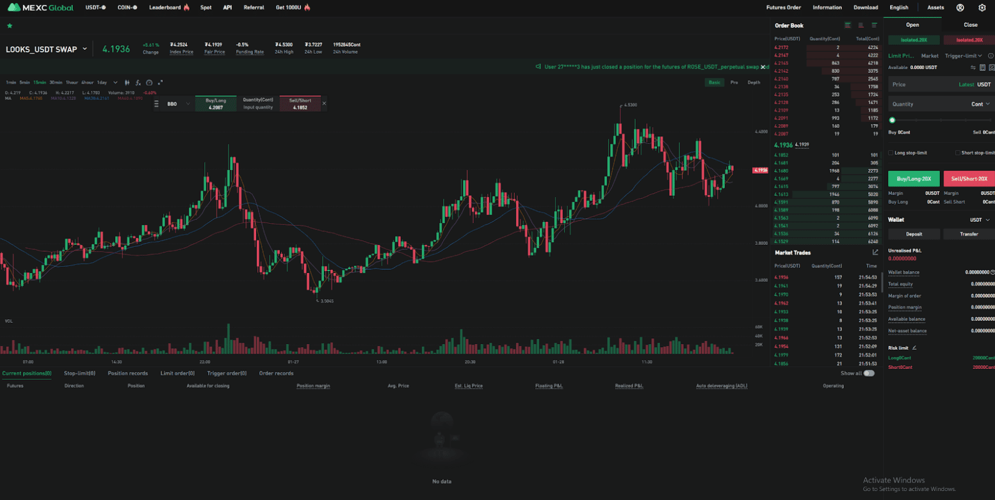Close the BBO quick order panel
Viewport: 995px width, 500px height.
point(324,104)
